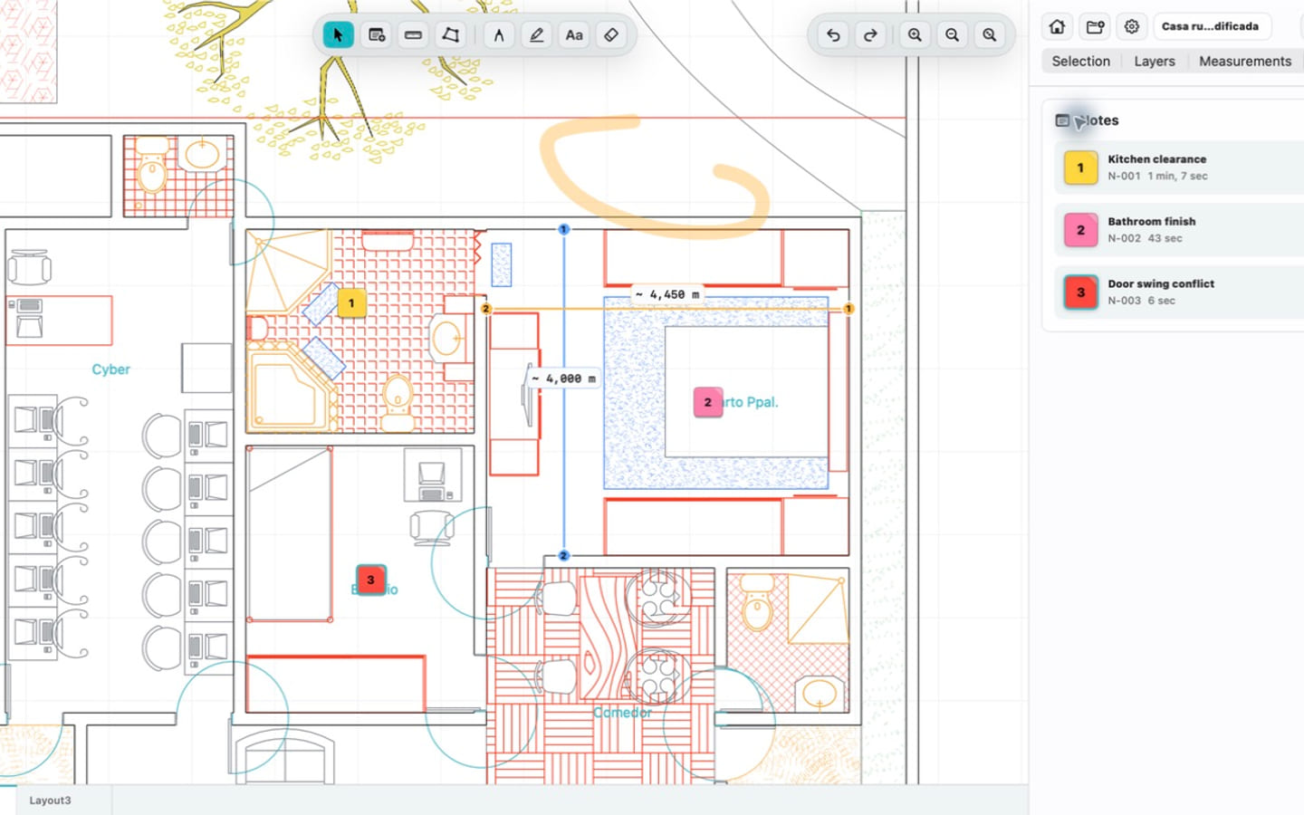The image size is (1304, 815).
Task: Click the zoom to fit icon
Action: click(x=990, y=35)
